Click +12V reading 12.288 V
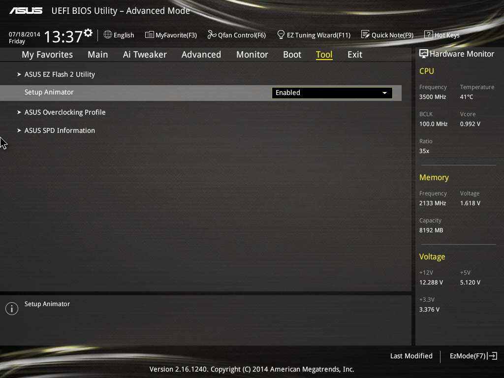The width and height of the screenshot is (504, 378). tap(431, 282)
